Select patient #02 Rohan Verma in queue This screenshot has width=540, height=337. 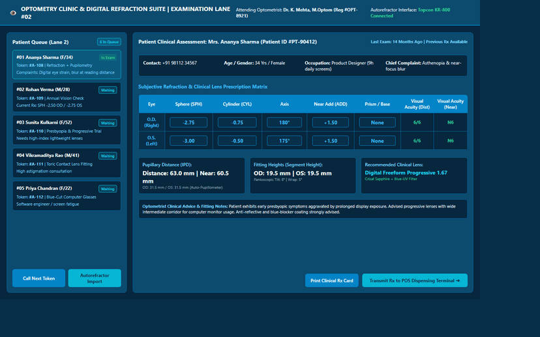(x=67, y=97)
